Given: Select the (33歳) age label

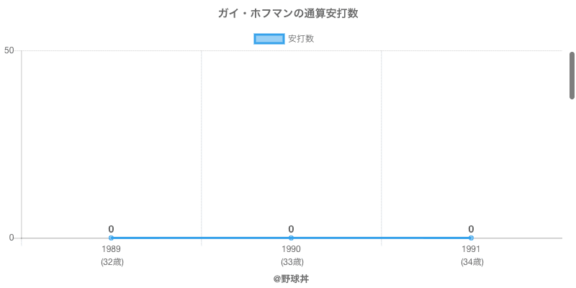Looking at the screenshot, I should (292, 262).
